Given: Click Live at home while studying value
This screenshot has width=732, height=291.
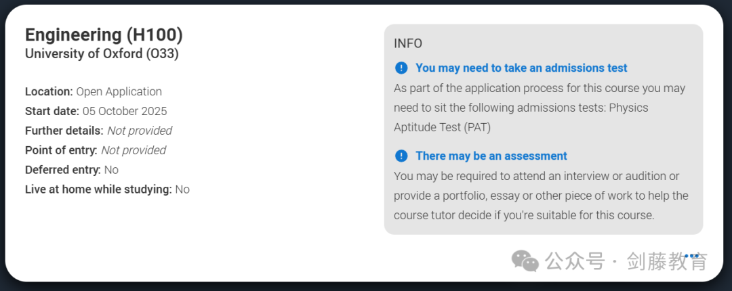Looking at the screenshot, I should tap(182, 189).
